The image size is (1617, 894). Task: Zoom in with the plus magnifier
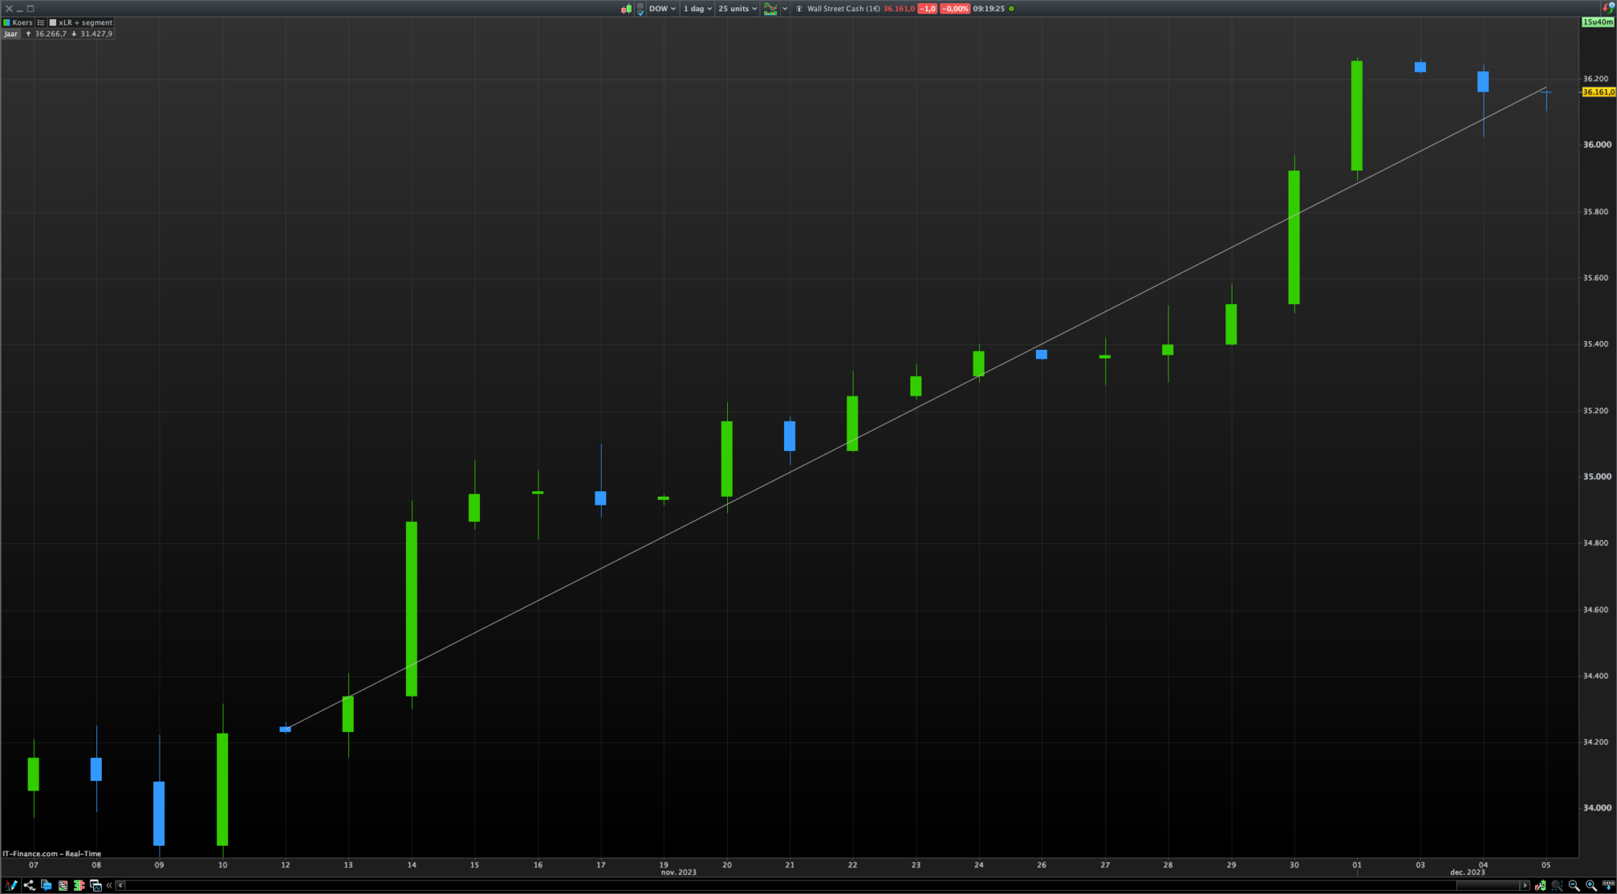1591,885
